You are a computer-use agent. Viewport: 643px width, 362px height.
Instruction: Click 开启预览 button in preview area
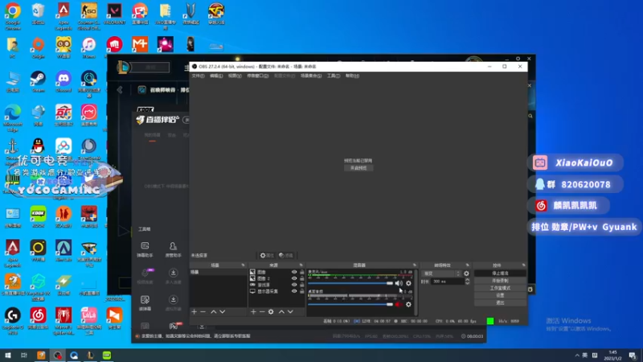358,168
